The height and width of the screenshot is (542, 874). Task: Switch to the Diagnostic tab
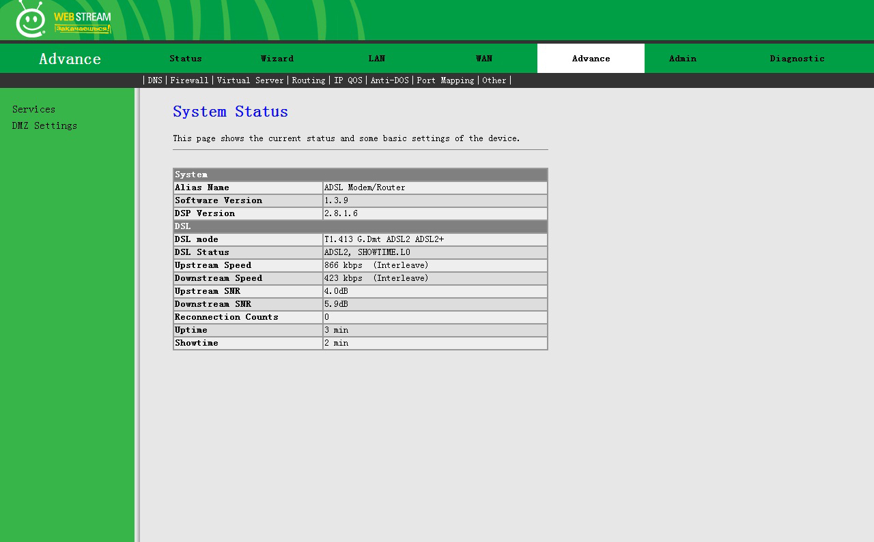tap(797, 59)
